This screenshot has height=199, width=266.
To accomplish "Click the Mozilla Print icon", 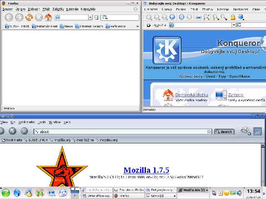I will click(x=246, y=131).
